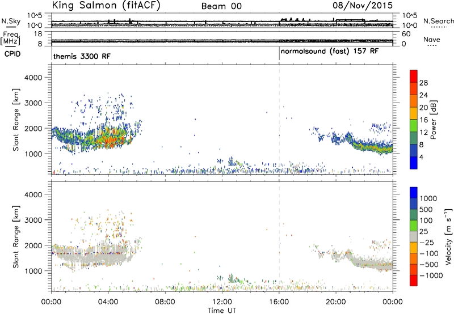
Task: Click the 'normalsound (fast) 157 RF' text
Action: 330,52
